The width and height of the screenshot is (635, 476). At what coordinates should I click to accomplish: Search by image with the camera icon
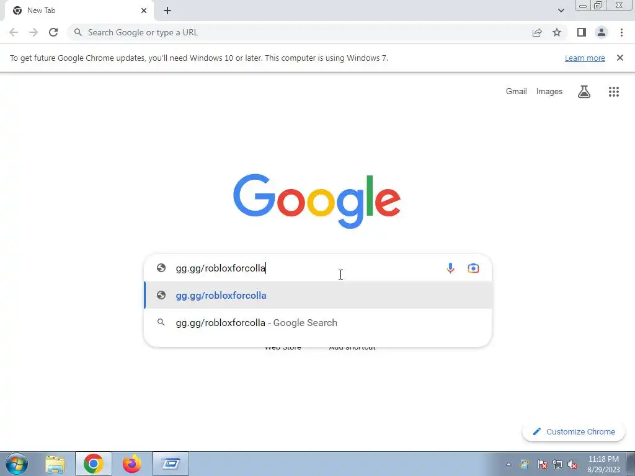(473, 268)
